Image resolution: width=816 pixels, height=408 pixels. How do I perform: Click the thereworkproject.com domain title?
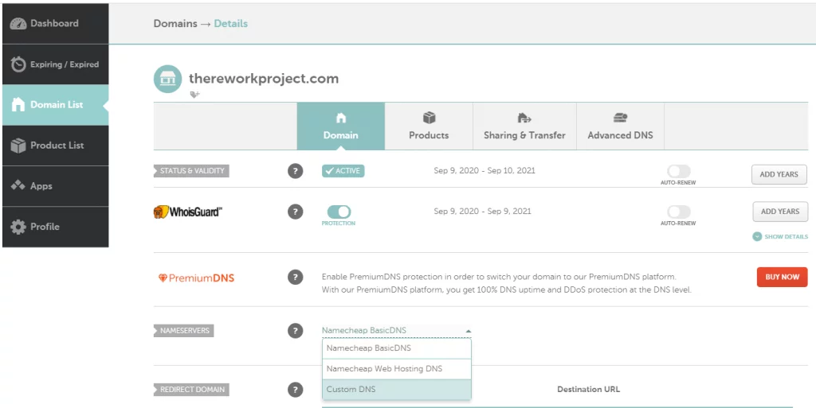click(263, 79)
